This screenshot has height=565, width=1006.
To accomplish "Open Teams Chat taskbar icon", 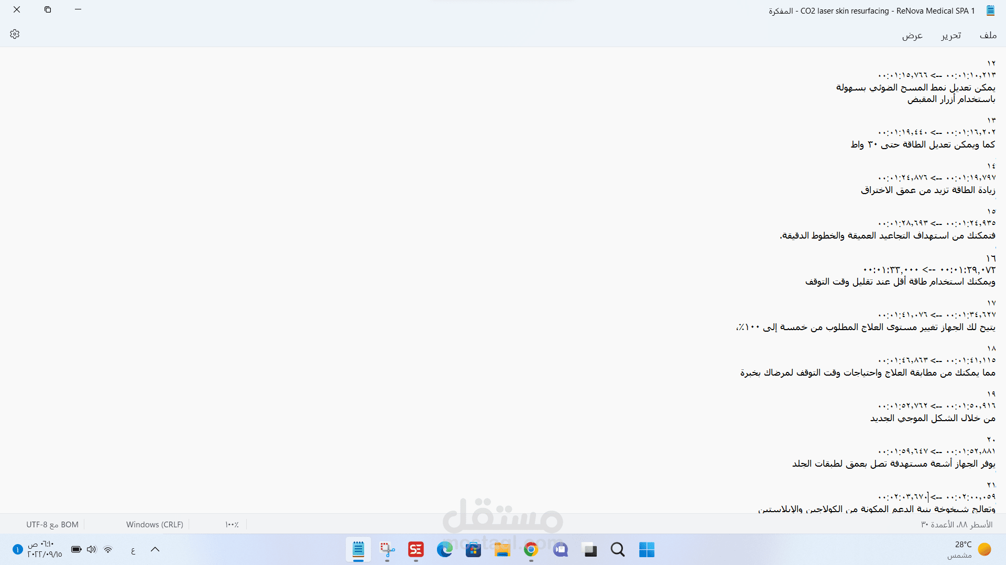I will tap(560, 549).
